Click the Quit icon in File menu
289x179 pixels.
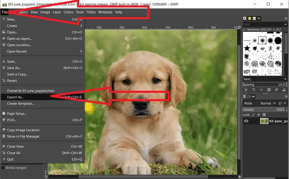3,159
